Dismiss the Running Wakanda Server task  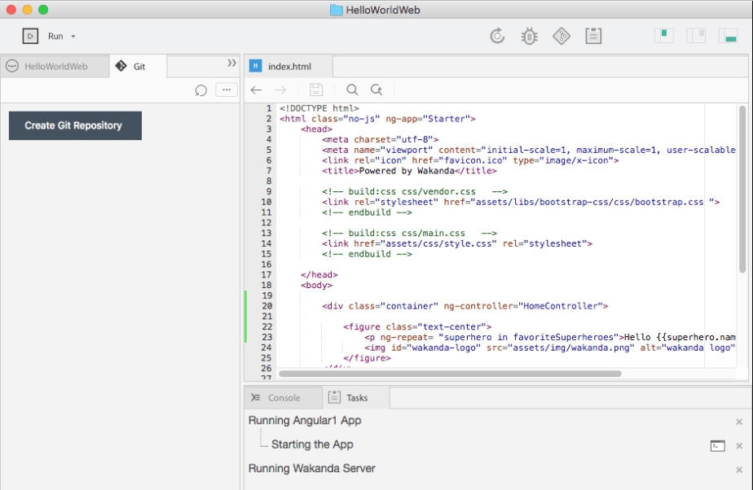pos(740,469)
